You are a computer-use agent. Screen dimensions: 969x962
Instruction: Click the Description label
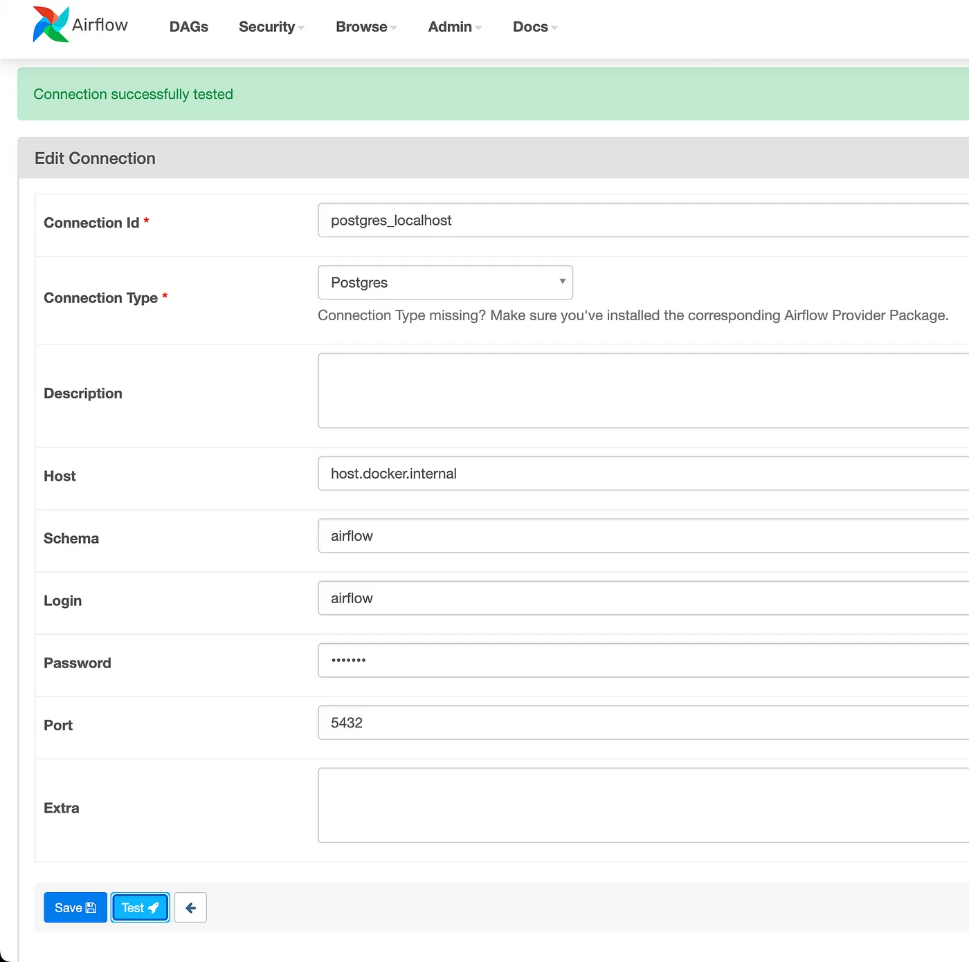coord(83,394)
